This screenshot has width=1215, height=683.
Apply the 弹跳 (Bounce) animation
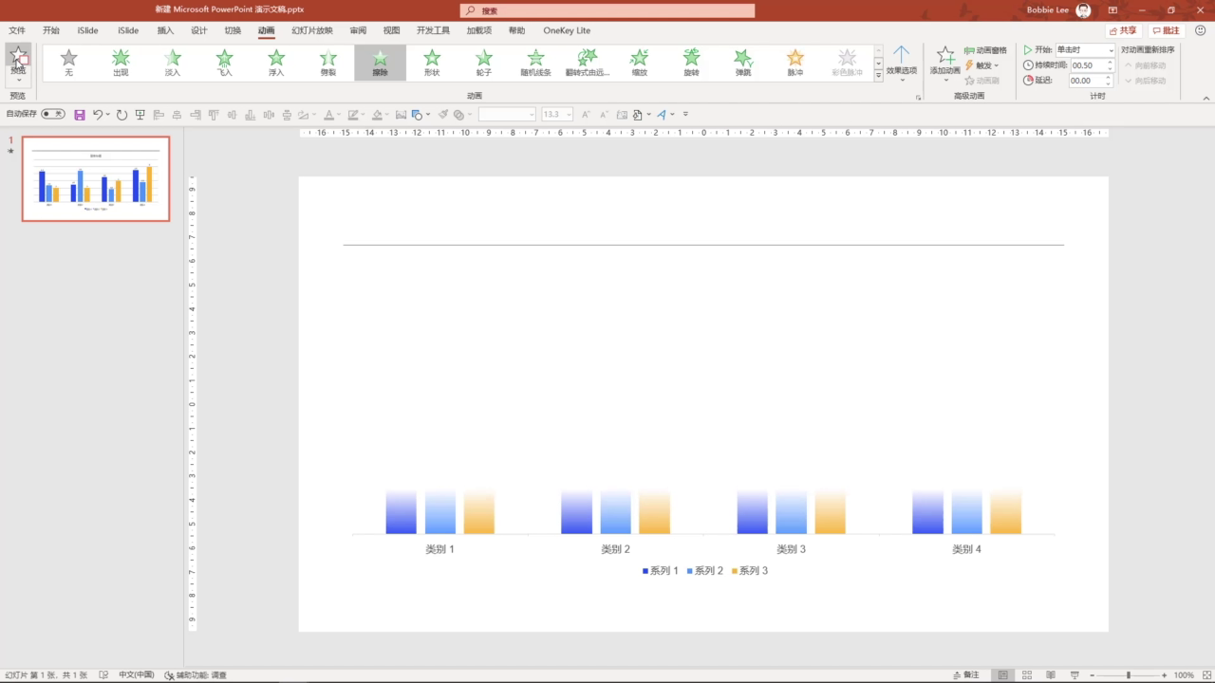click(743, 63)
